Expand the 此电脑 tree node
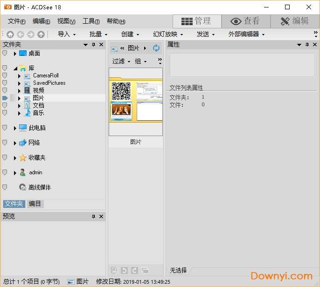320x287 pixels. 15,128
